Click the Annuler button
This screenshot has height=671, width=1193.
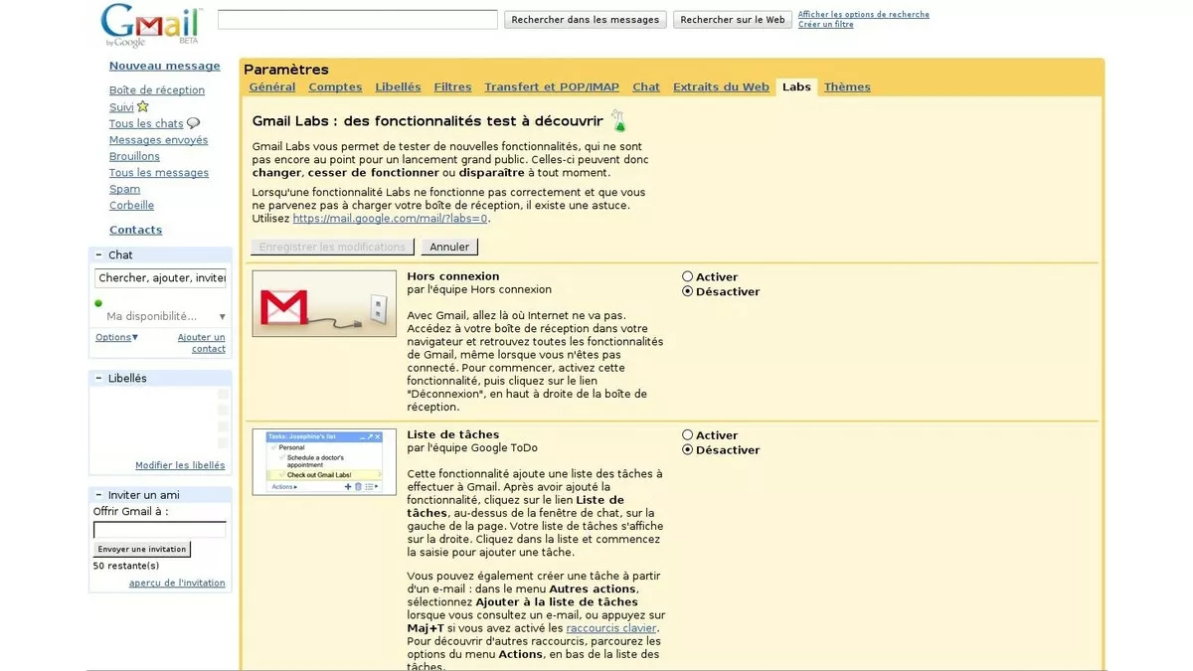tap(449, 246)
